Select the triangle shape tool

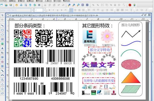2,84
